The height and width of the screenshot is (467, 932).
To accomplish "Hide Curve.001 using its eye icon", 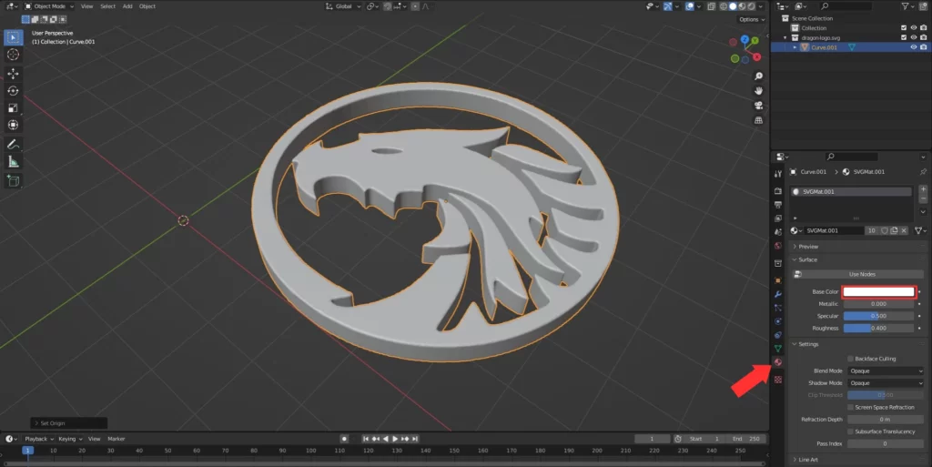I will [912, 47].
